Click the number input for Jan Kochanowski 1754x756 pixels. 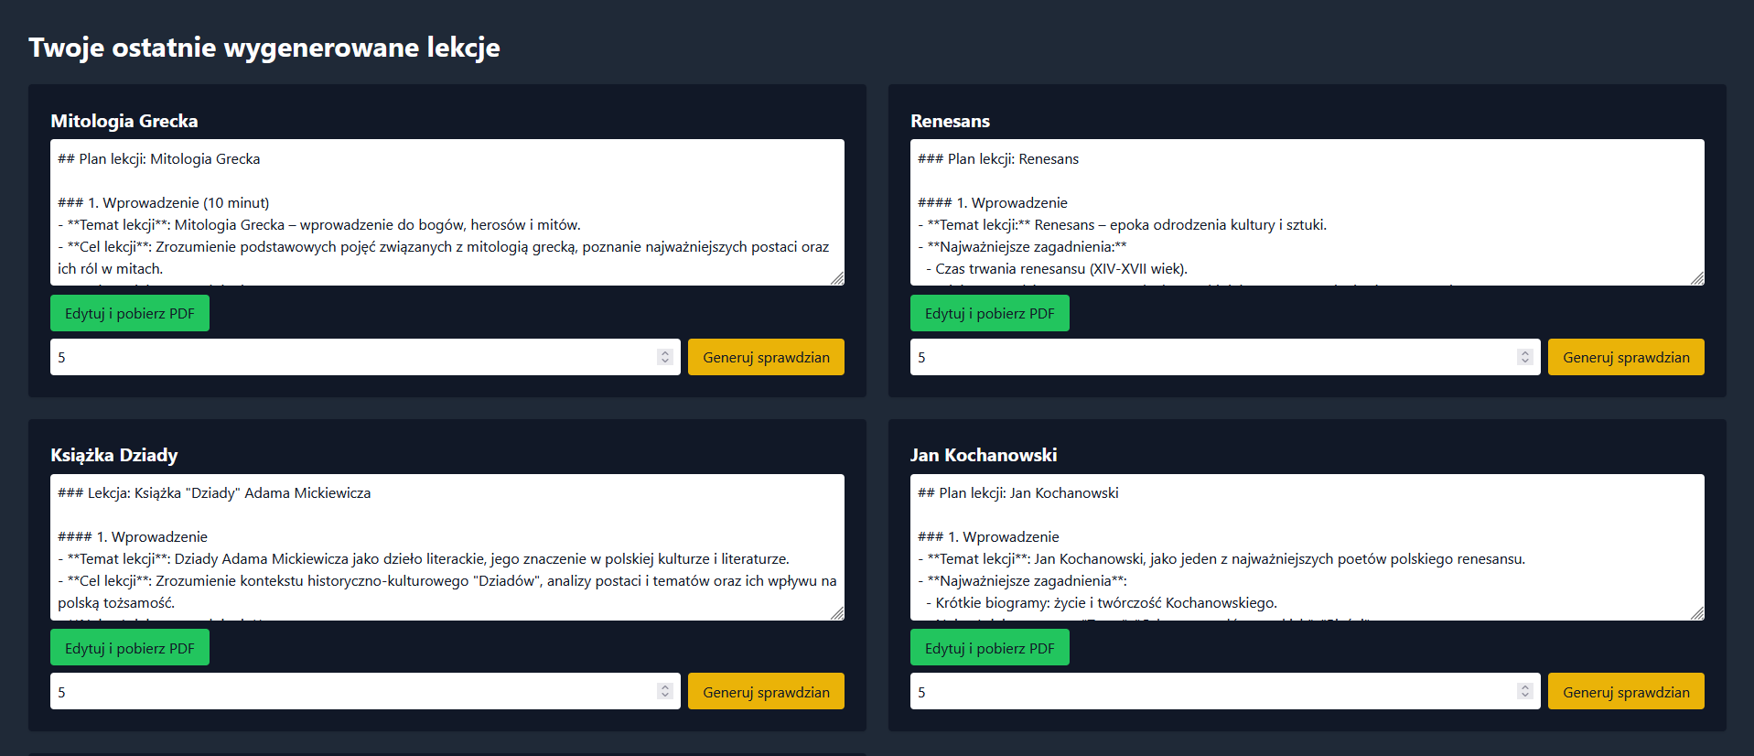(x=1208, y=692)
